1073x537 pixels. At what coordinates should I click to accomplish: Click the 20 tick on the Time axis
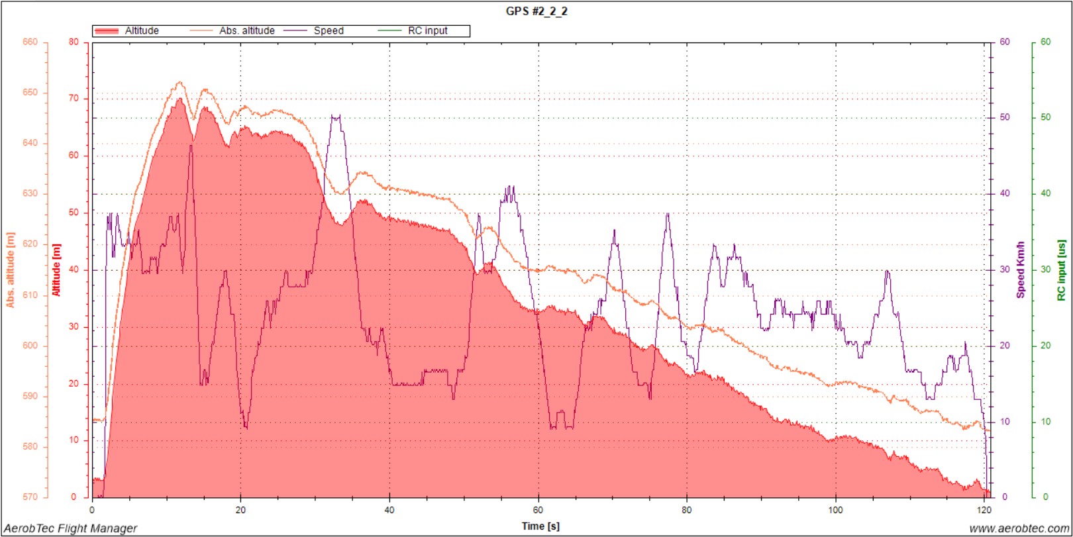pyautogui.click(x=240, y=510)
